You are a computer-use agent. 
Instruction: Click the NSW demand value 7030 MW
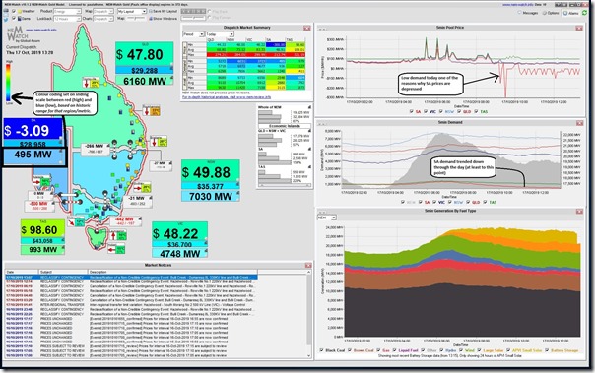click(x=211, y=197)
